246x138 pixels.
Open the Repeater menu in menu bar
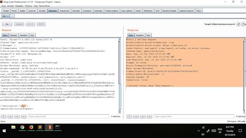19,6
